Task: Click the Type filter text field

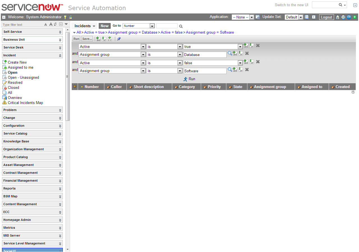Action: pyautogui.click(x=22, y=25)
